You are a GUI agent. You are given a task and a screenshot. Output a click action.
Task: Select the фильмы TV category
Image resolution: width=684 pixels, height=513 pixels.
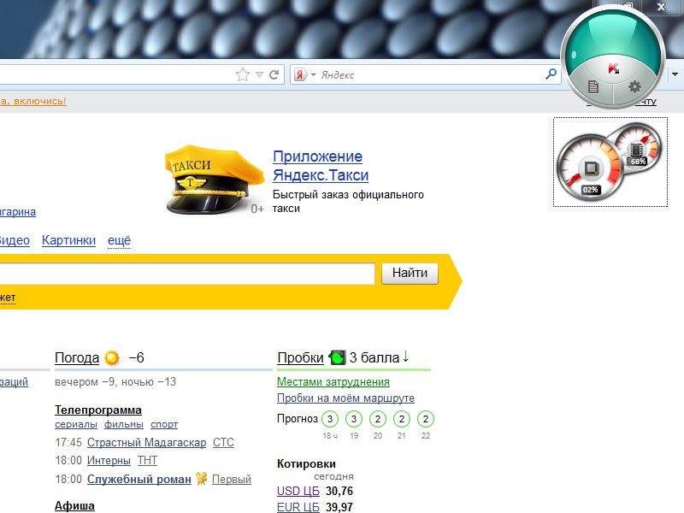click(124, 424)
